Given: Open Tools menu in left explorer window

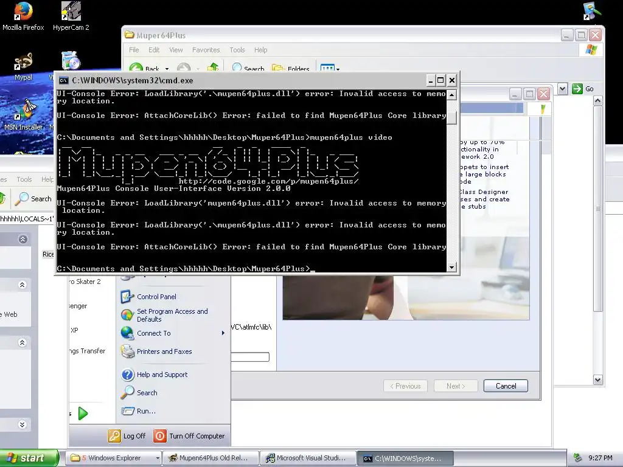Looking at the screenshot, I should (x=24, y=179).
